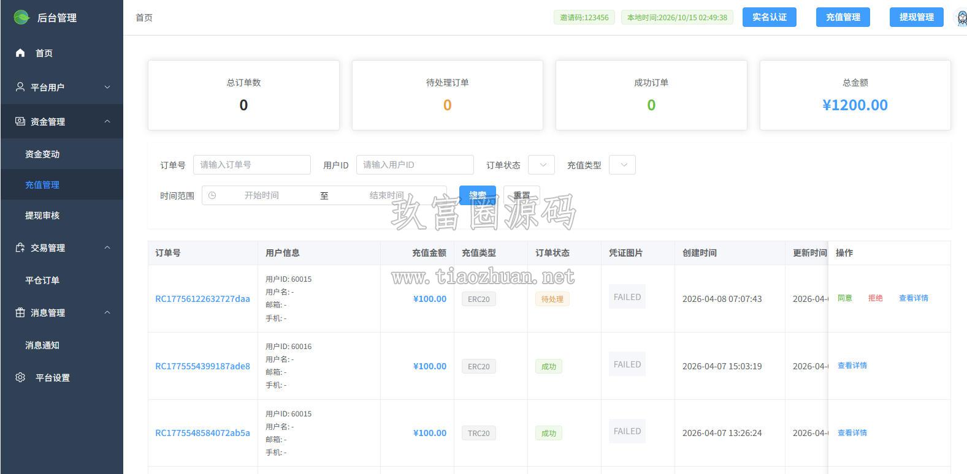Open order RC17756122632727daa link
The image size is (967, 474).
[202, 299]
